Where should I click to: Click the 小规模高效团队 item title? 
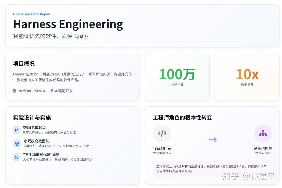(x=37, y=141)
